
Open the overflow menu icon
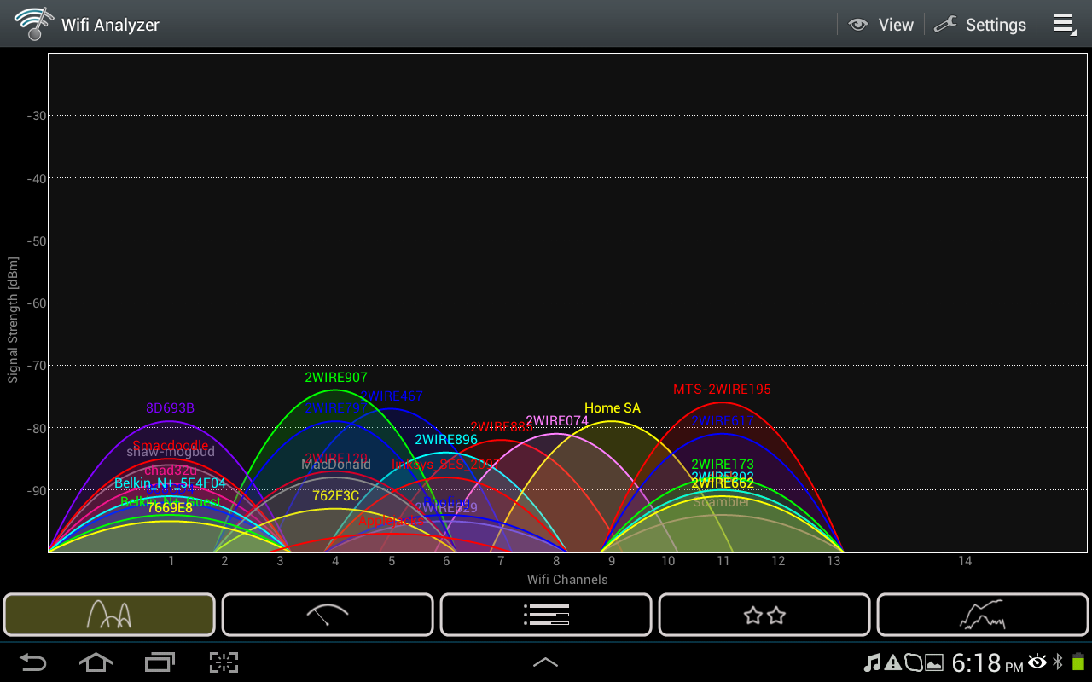1064,24
